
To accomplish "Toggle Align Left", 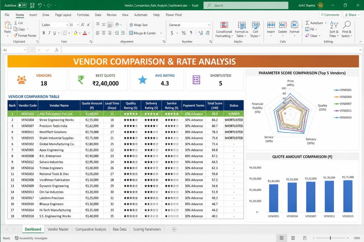I will [98, 33].
